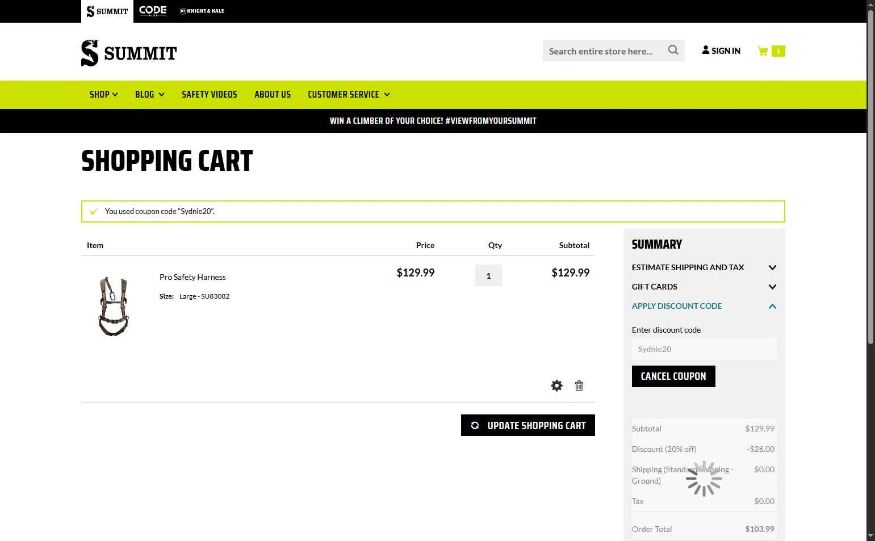Open the Shop menu
875x541 pixels.
(104, 94)
